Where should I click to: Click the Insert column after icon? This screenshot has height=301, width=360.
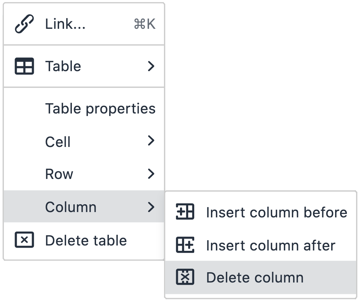185,245
